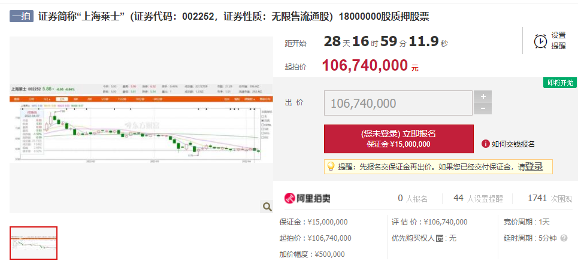This screenshot has height=279, width=578.
Task: Click the 起拍价 label next to red price
Action: coord(296,67)
